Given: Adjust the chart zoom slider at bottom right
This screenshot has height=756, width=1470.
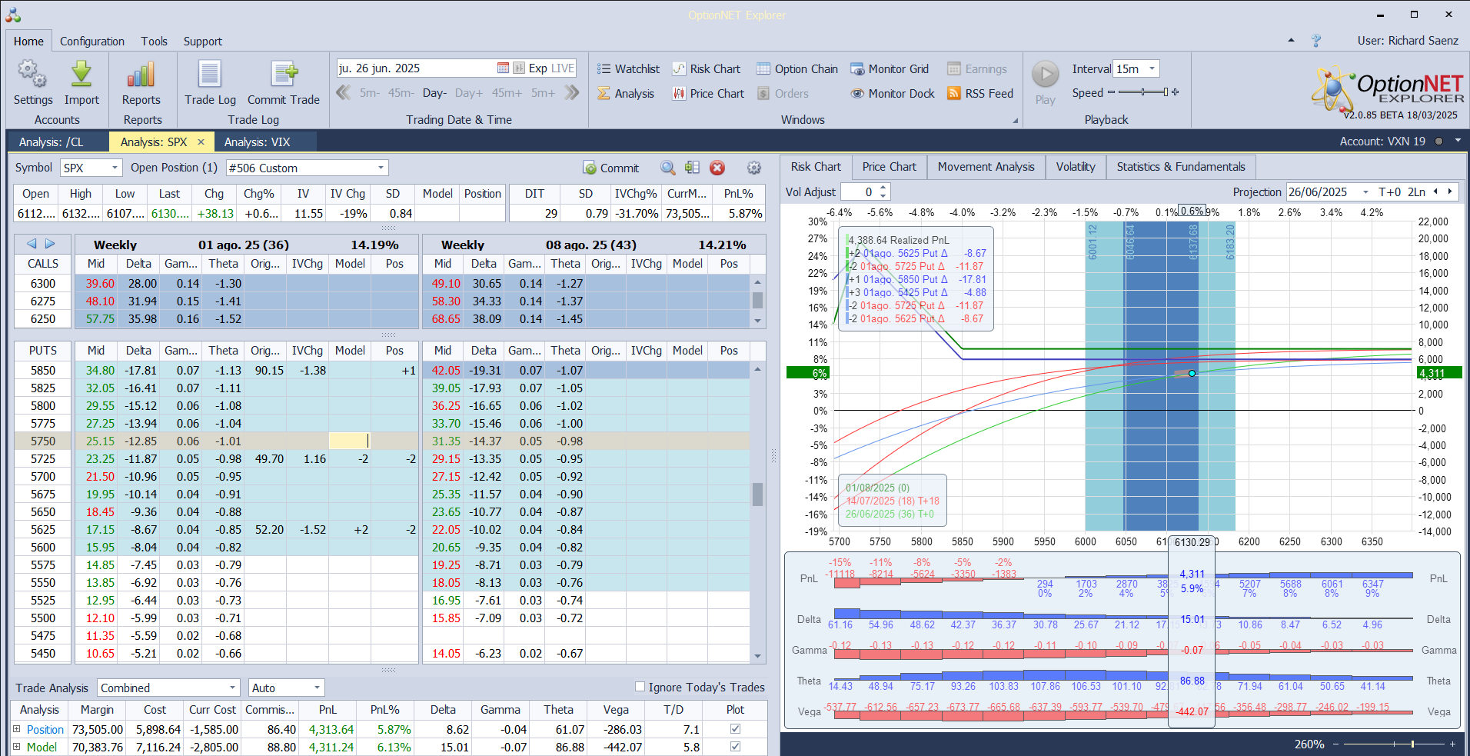Looking at the screenshot, I should click(x=1393, y=744).
